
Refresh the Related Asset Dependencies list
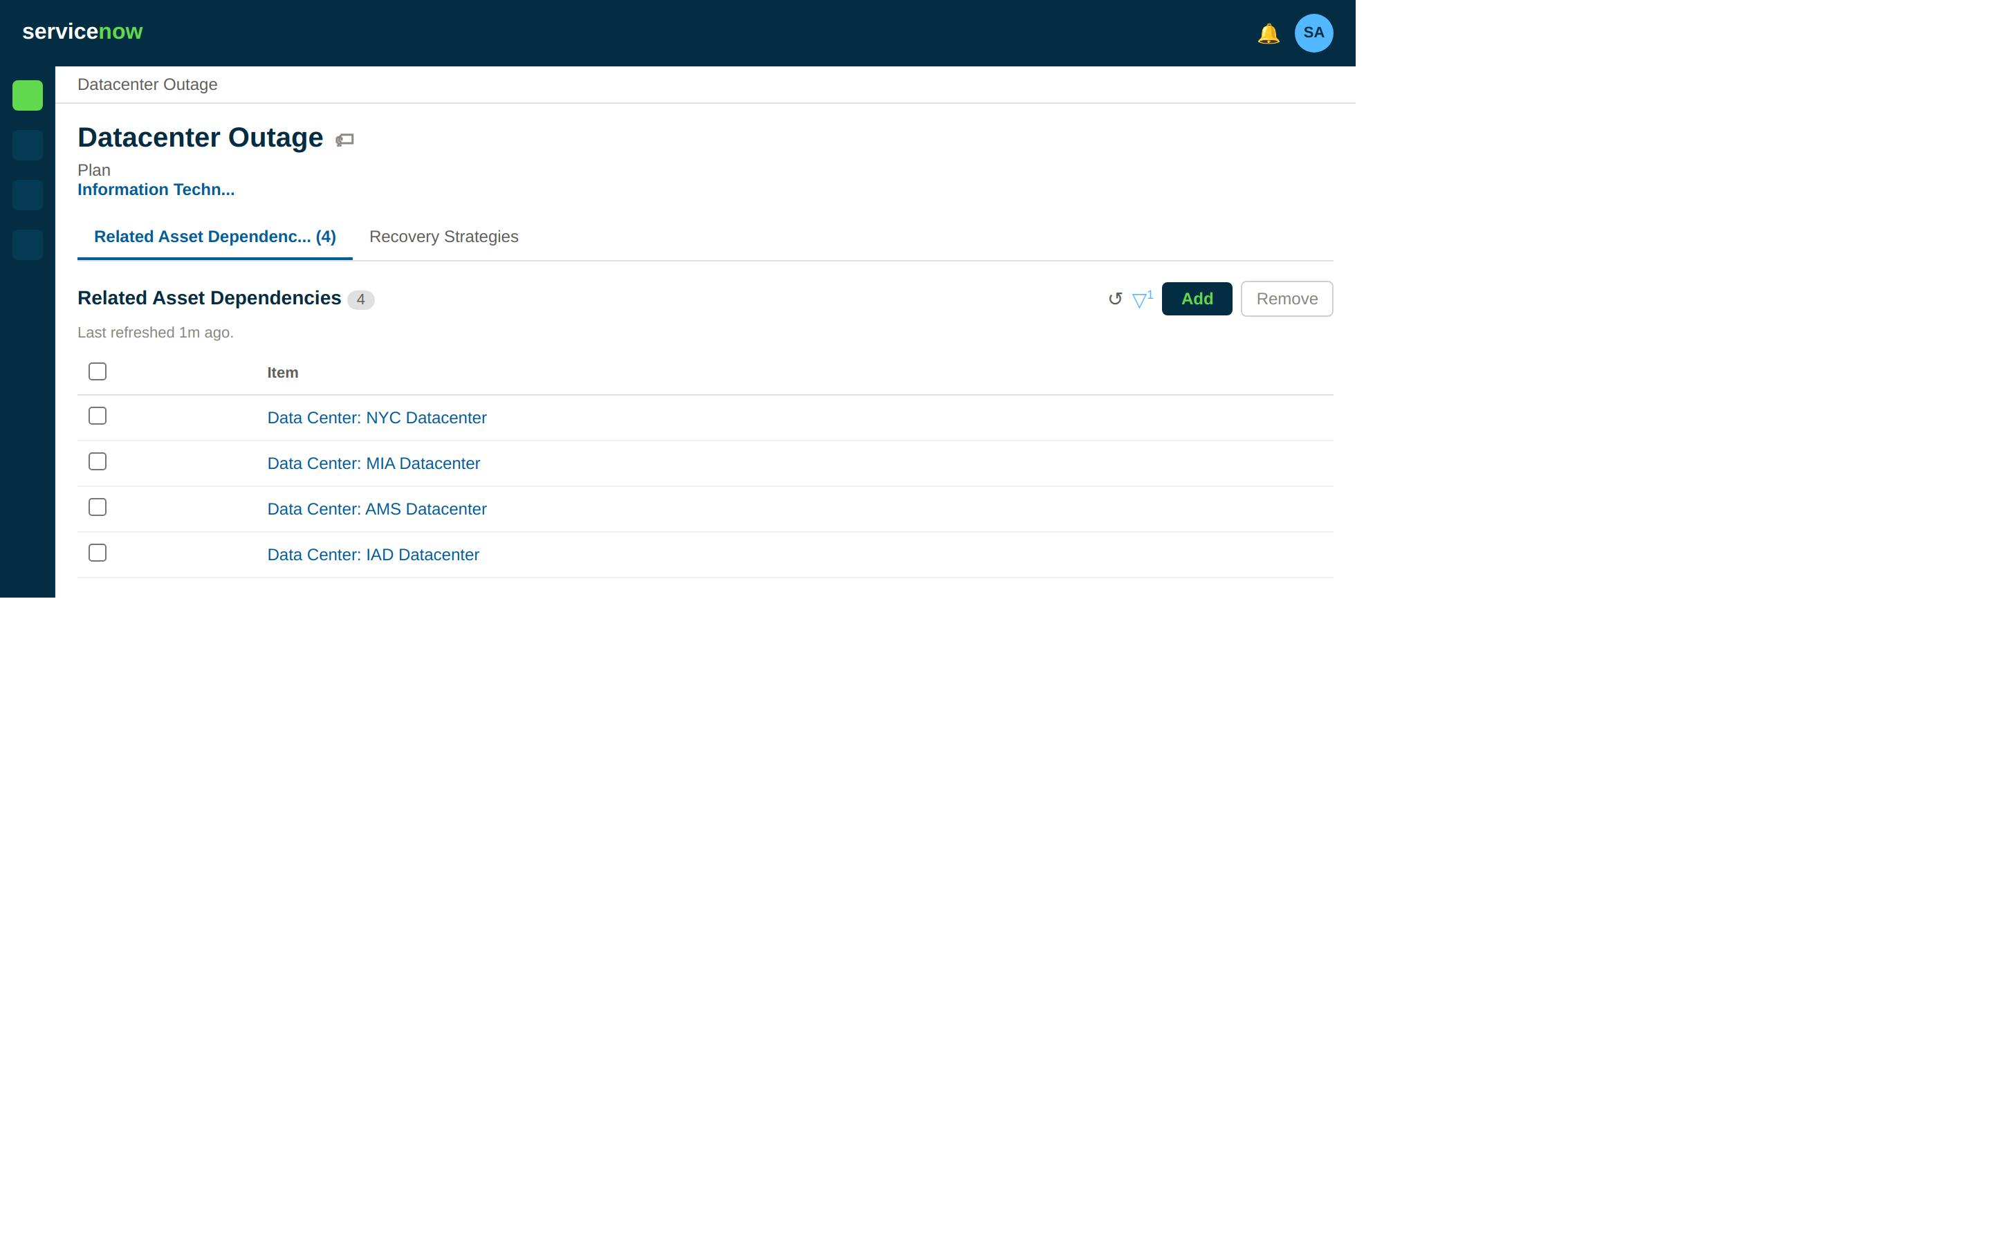coord(1114,299)
